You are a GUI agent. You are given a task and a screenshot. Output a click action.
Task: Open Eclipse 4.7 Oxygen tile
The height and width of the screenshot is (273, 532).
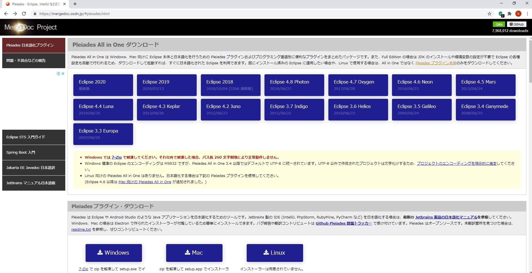(x=358, y=85)
